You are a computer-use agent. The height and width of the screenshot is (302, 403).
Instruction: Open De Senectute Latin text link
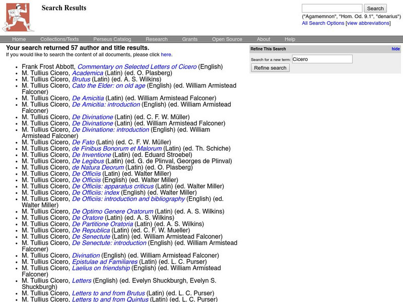coord(91,237)
